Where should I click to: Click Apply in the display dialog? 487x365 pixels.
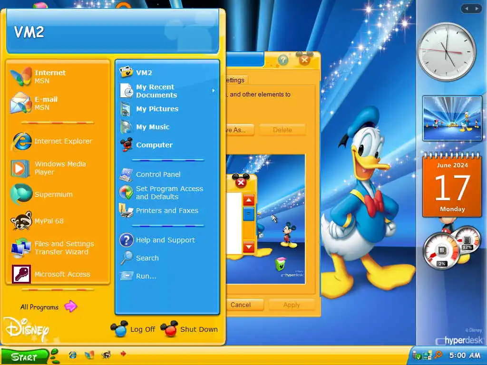(292, 305)
